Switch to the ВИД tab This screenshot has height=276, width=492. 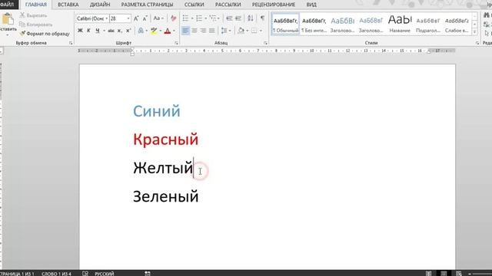point(311,5)
